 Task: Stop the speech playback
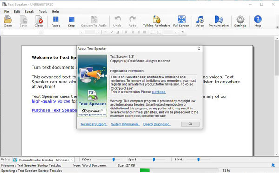tap(72, 21)
